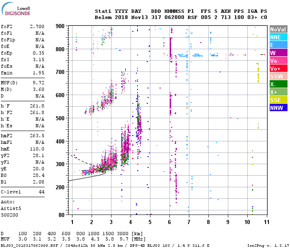Click the Ion2Png version text
Viewport: 290px width, 248px height.
pos(268,246)
